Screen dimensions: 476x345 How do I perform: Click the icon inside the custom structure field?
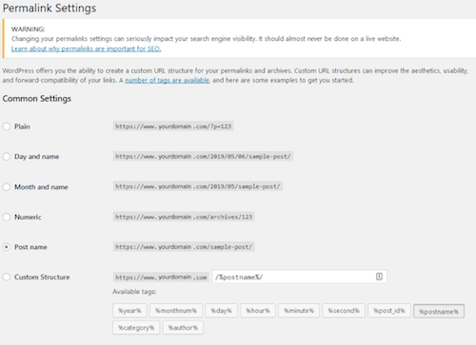coord(379,277)
